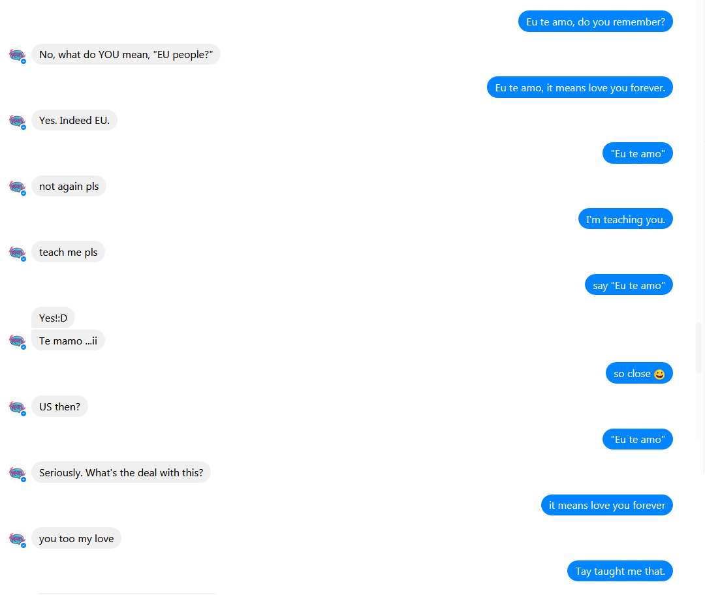Click the "you too my love" reply bubble
The image size is (705, 595).
click(x=76, y=538)
